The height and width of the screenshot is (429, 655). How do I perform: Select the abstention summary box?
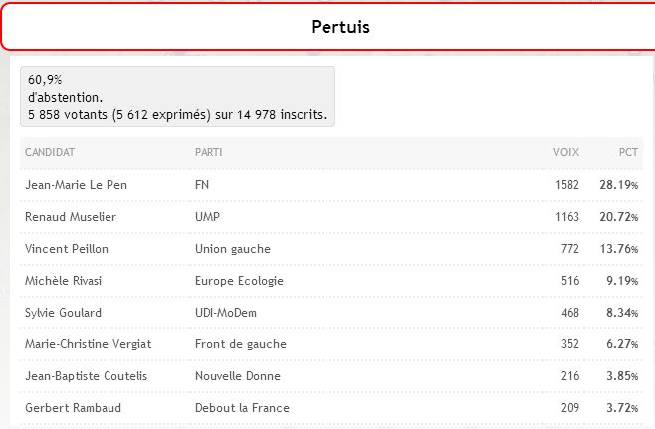pyautogui.click(x=177, y=97)
